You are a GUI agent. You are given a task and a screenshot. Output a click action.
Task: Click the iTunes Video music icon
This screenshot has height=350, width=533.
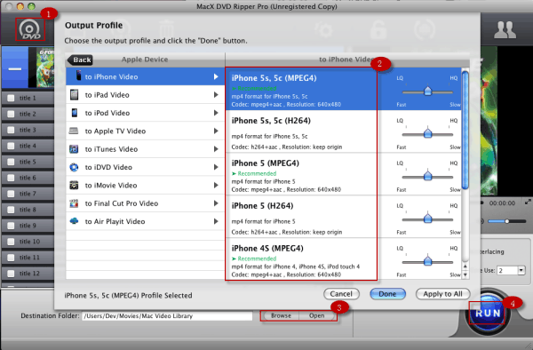click(x=74, y=149)
